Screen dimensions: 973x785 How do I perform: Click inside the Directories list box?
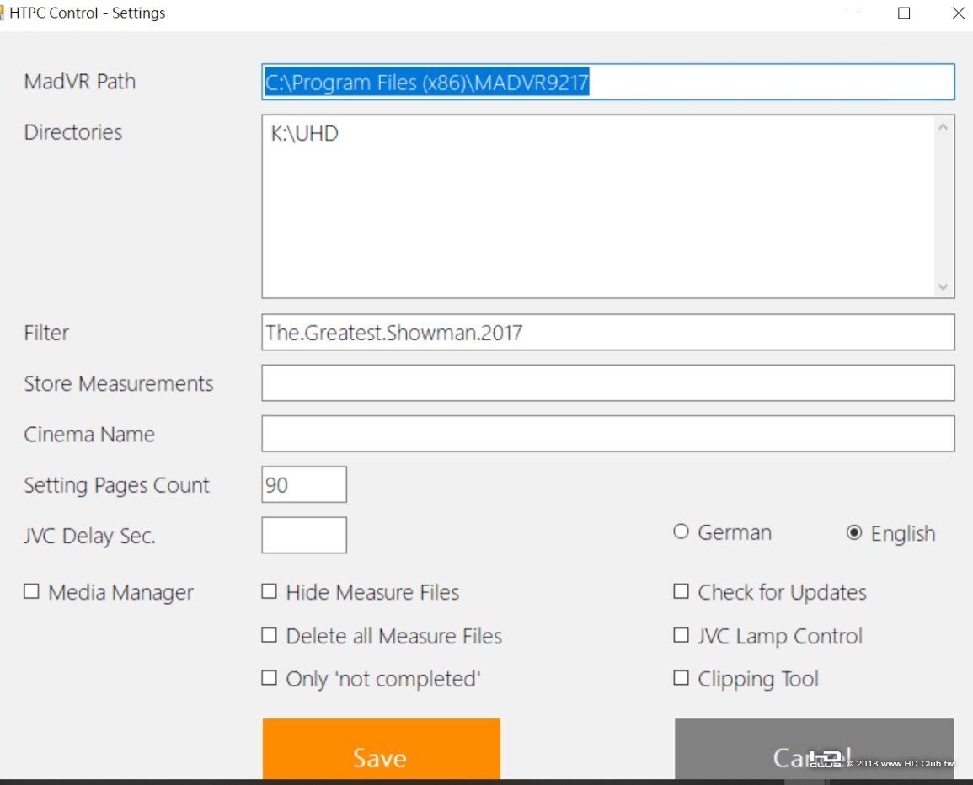pos(599,206)
